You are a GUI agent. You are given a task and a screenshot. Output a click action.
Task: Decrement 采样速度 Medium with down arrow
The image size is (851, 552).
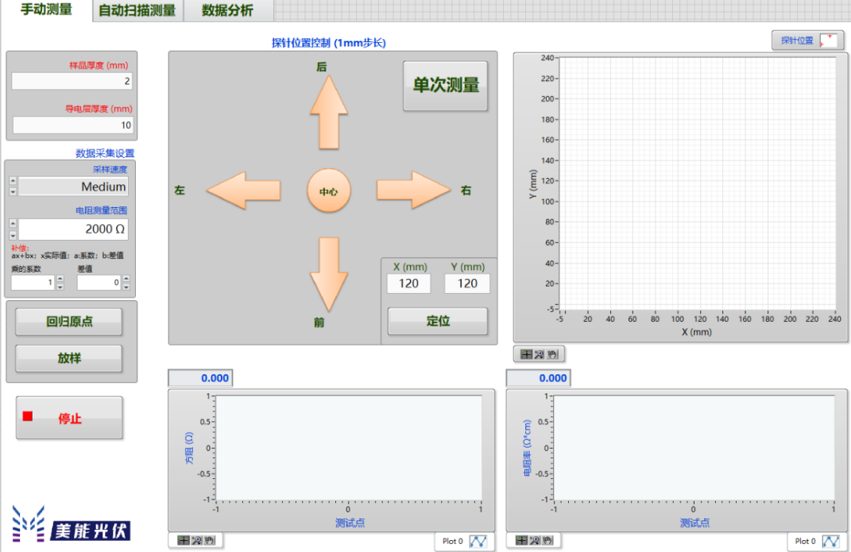(x=13, y=191)
